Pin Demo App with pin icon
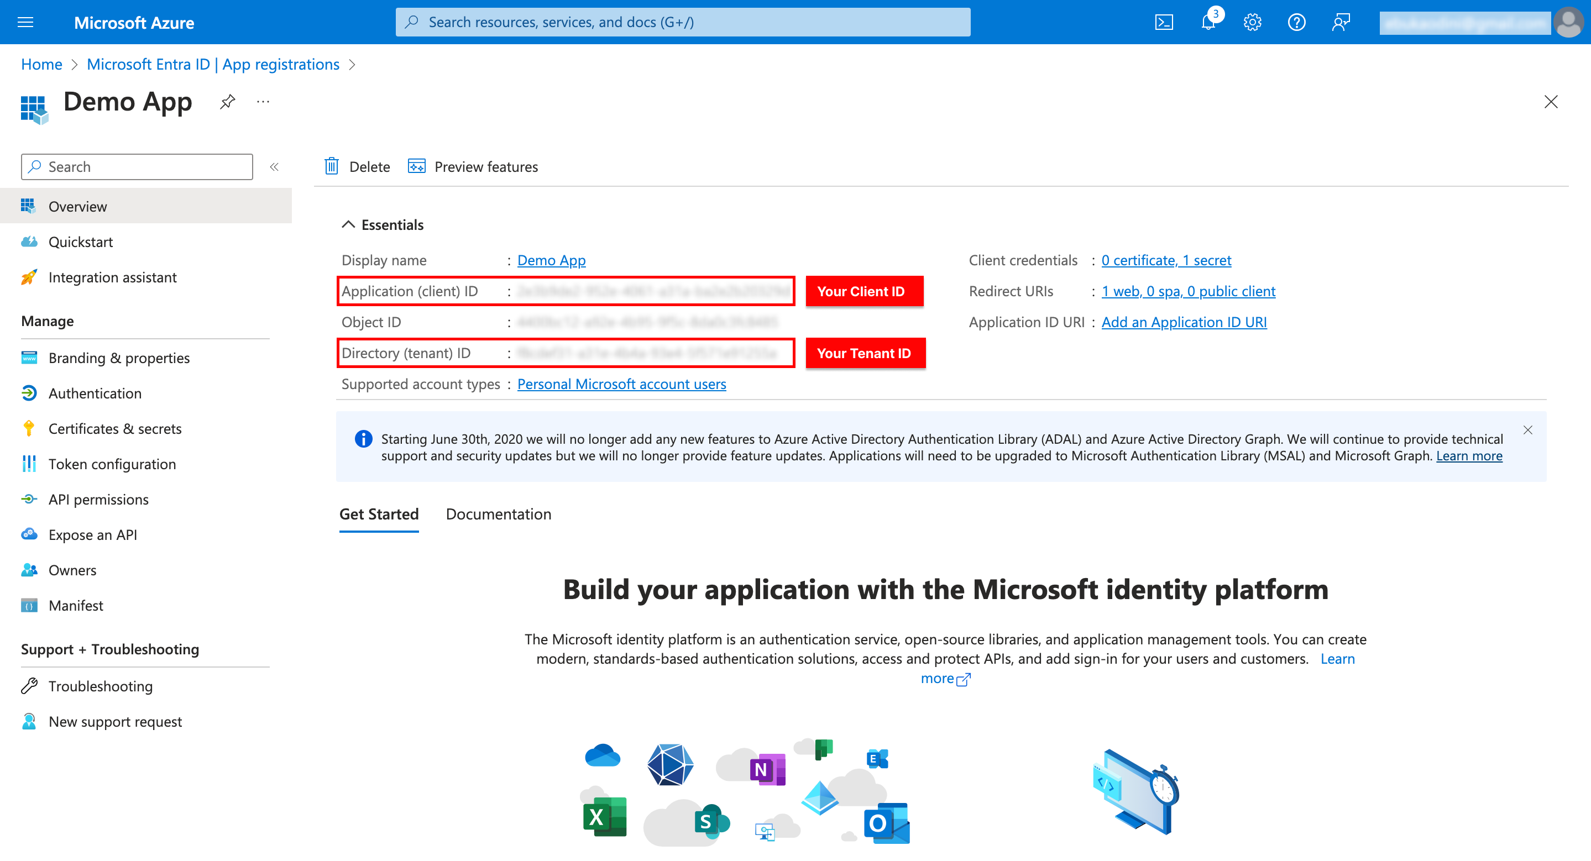The image size is (1591, 861). (x=227, y=101)
